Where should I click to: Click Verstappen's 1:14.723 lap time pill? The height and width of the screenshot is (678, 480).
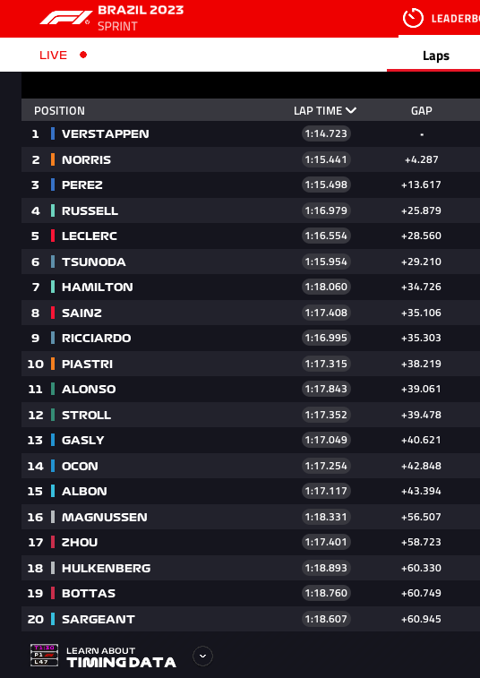pos(326,133)
